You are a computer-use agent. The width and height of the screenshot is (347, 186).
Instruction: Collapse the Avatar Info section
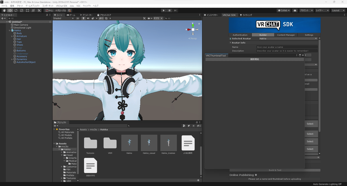tap(231, 43)
